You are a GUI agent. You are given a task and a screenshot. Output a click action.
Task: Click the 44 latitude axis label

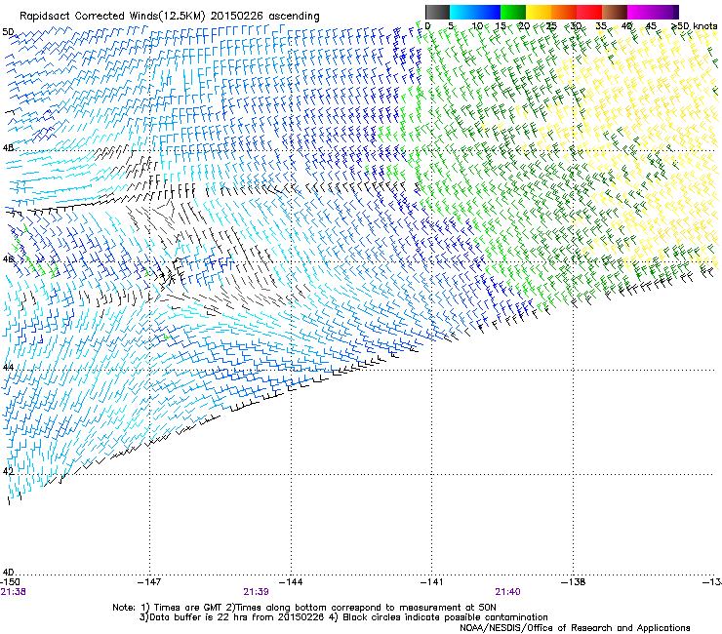[x=8, y=368]
